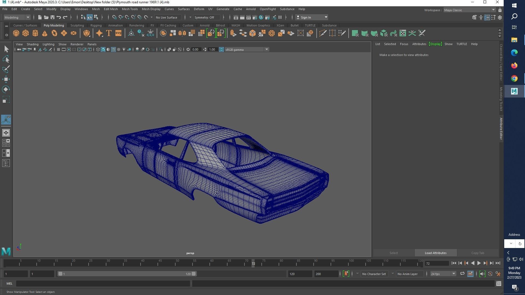Open the Script Editor icon
The height and width of the screenshot is (295, 525).
point(498,284)
